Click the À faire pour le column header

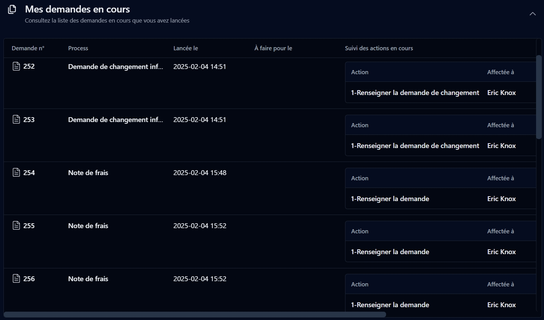pos(273,48)
